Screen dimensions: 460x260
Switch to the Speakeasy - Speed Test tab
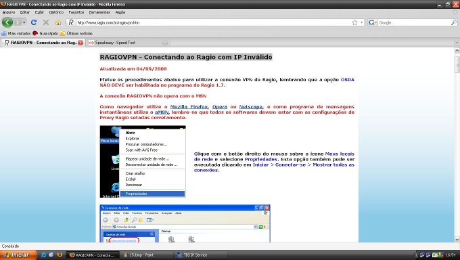(x=126, y=43)
